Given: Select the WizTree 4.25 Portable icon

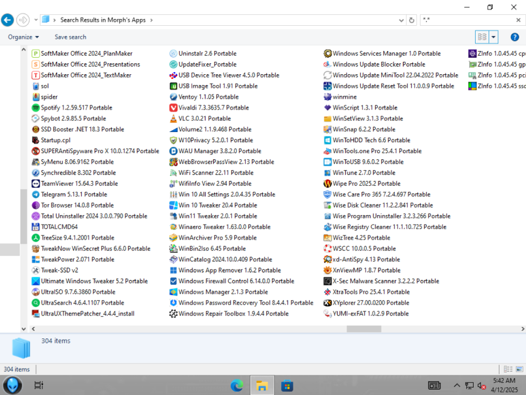Looking at the screenshot, I should pyautogui.click(x=327, y=238).
